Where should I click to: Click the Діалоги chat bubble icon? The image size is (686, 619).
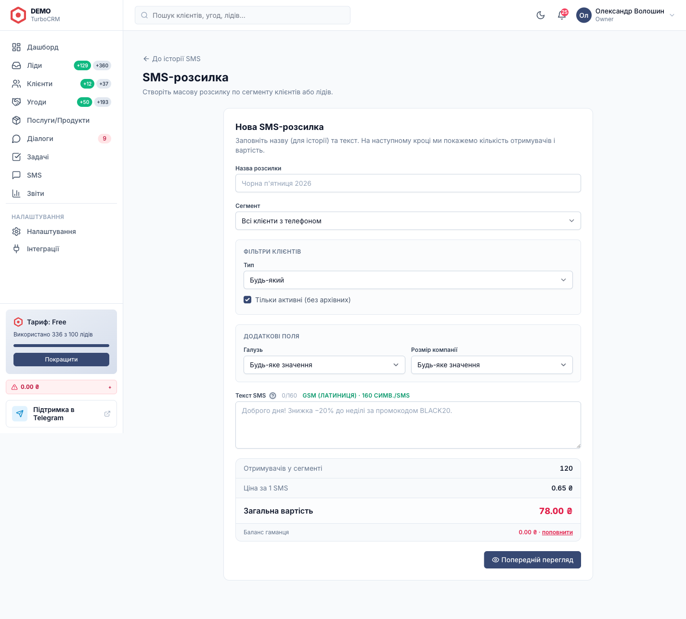[x=16, y=139]
